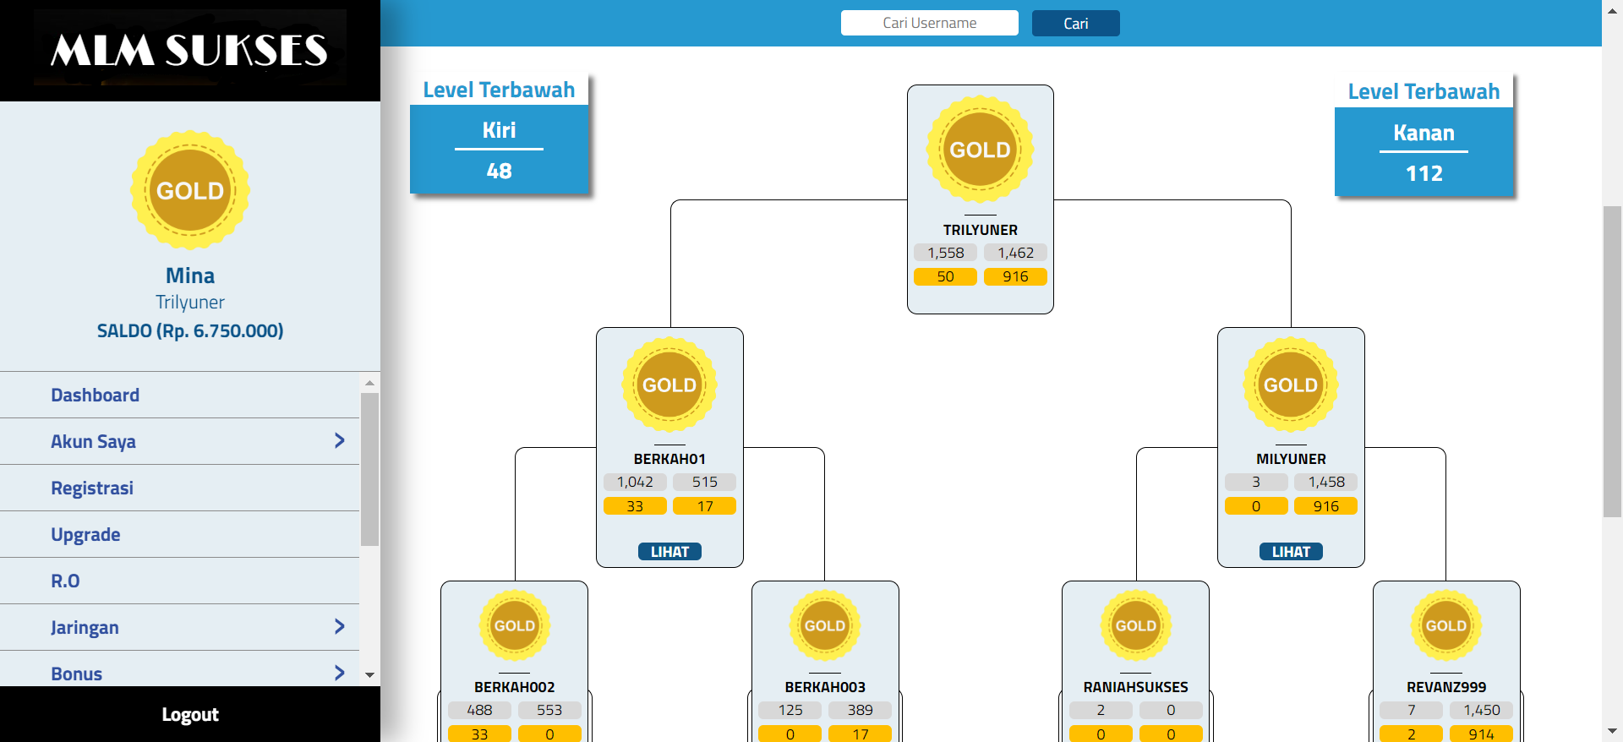Click LIHAT under MILYUNER
The width and height of the screenshot is (1623, 742).
(x=1290, y=552)
